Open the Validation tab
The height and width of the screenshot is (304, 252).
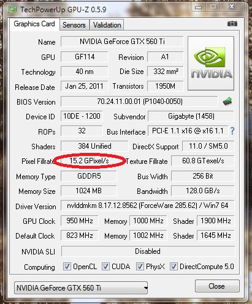click(107, 25)
